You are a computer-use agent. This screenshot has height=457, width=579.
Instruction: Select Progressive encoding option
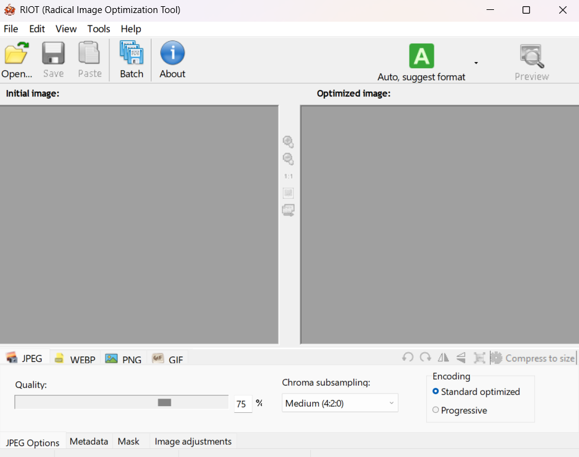click(x=436, y=410)
